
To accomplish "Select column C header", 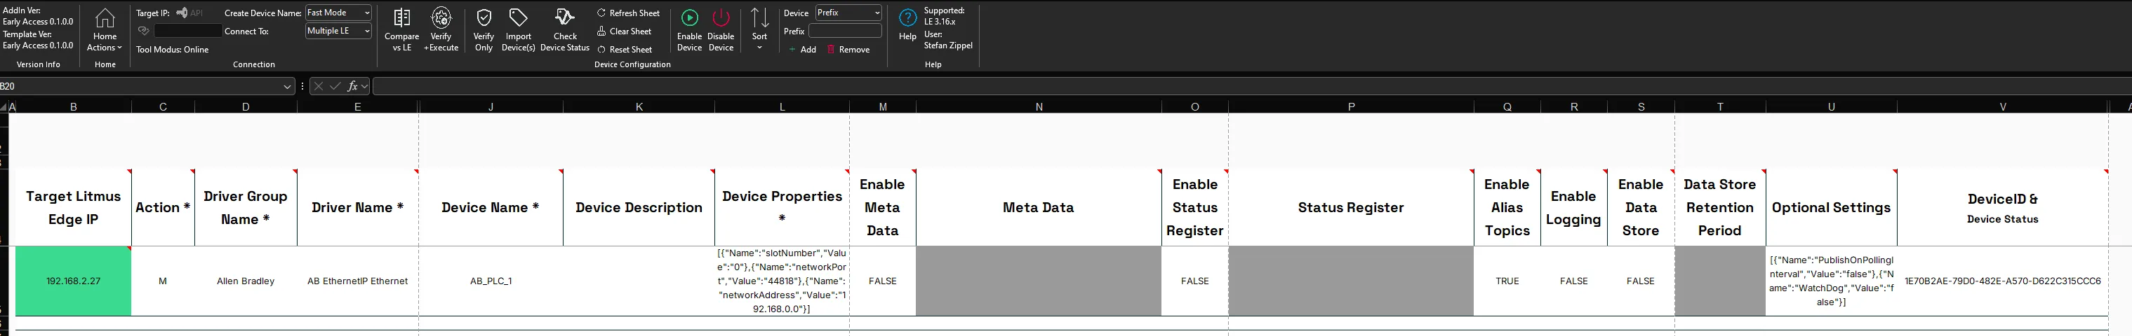I will pos(163,106).
